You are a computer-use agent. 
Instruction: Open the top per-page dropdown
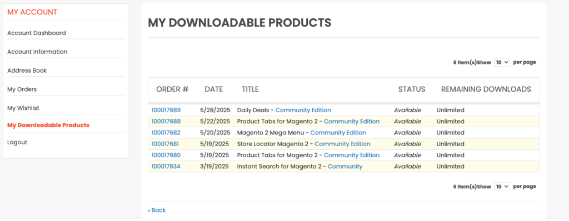tap(502, 62)
